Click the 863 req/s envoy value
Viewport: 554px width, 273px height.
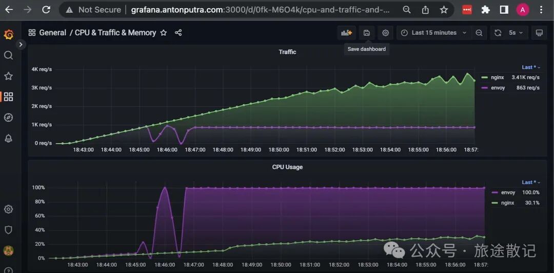click(528, 88)
